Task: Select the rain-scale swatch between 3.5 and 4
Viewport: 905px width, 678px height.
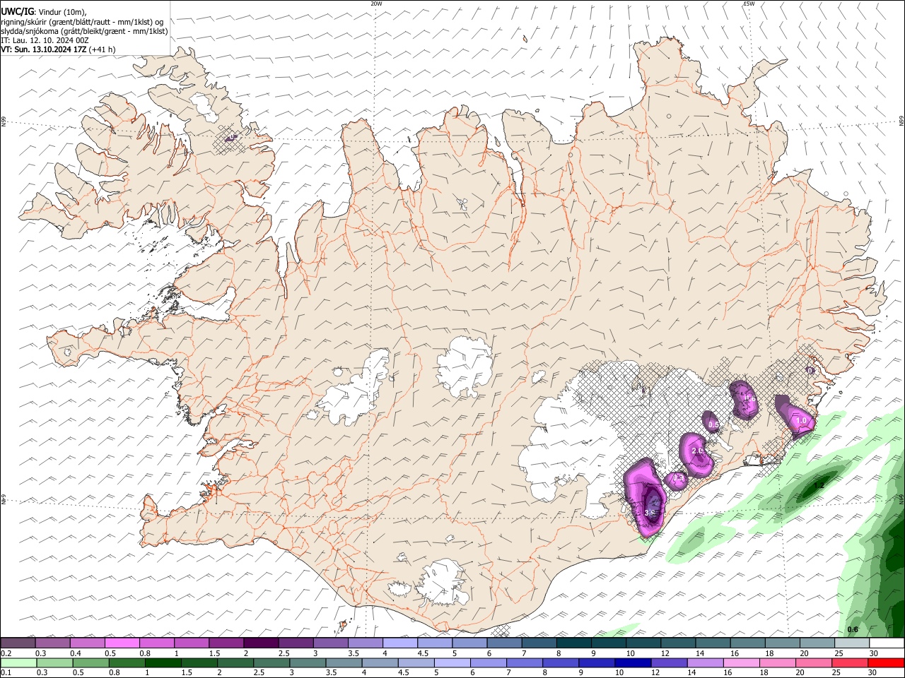Action: tap(344, 662)
